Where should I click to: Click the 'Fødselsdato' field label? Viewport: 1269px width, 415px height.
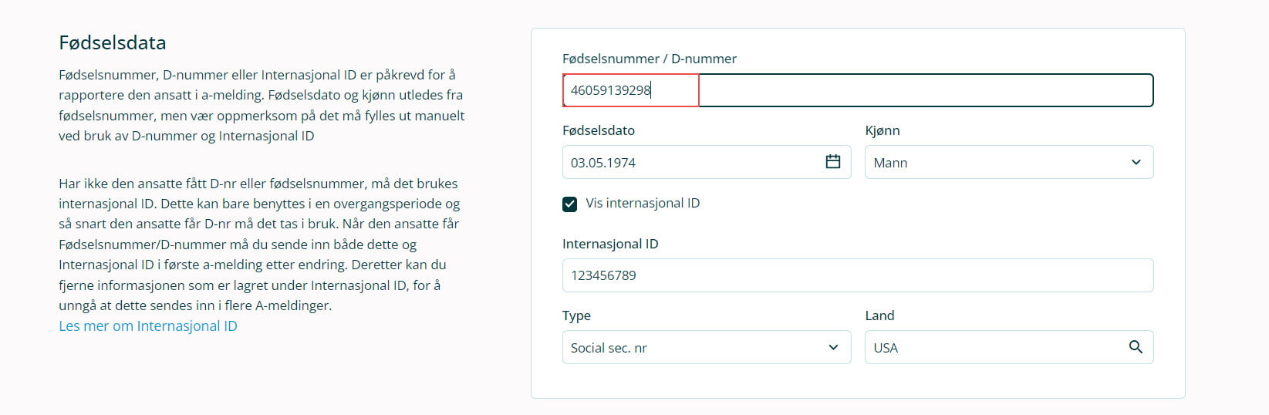[598, 130]
